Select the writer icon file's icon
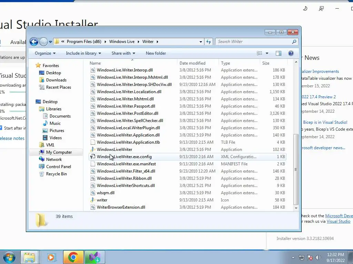 [x=93, y=200]
